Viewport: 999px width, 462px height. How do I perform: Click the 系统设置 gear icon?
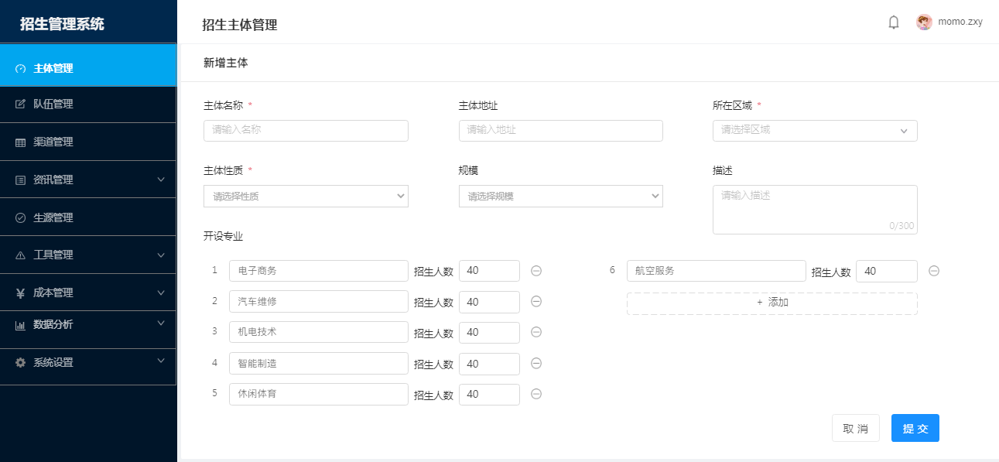coord(21,362)
